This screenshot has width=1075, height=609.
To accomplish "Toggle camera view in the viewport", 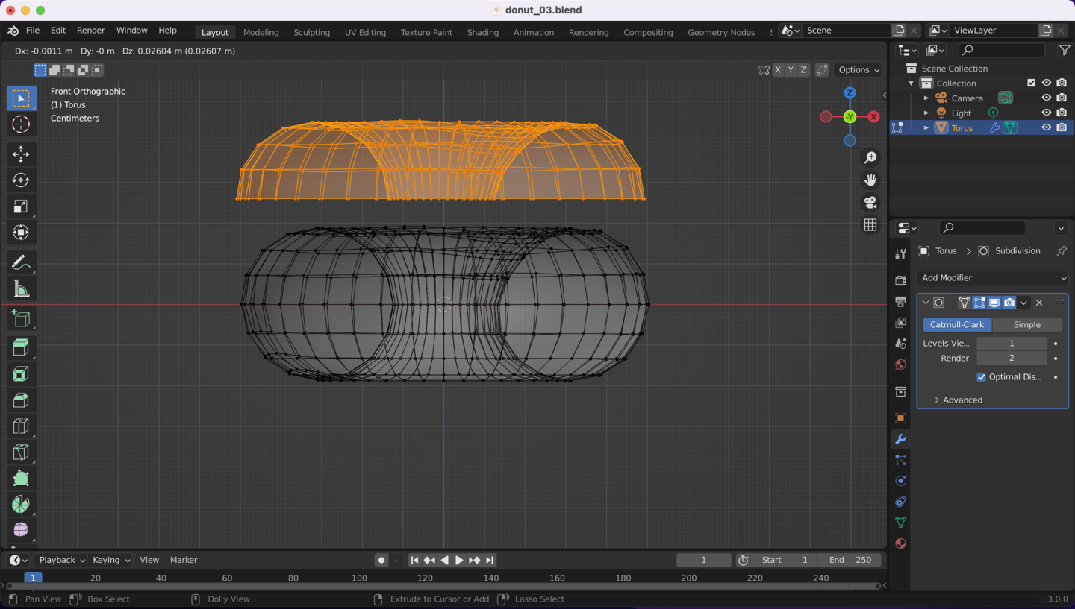I will coord(870,203).
